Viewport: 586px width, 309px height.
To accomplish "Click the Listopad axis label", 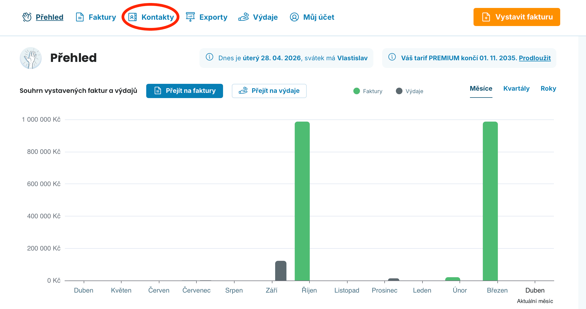I will pos(347,290).
